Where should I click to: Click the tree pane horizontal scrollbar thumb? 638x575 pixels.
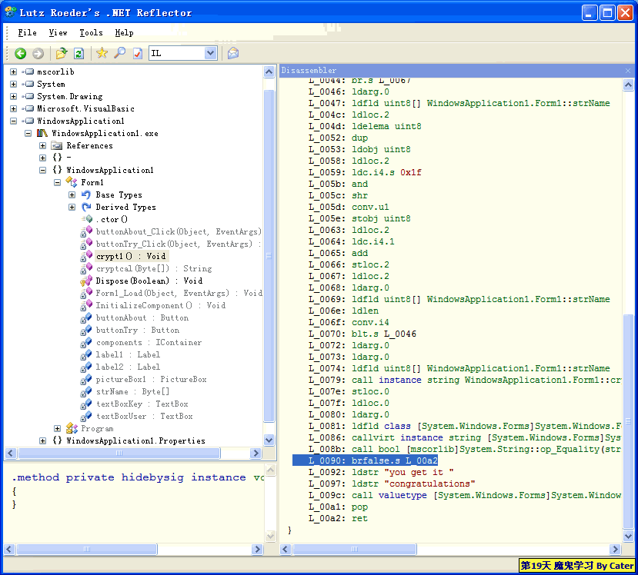tap(119, 453)
